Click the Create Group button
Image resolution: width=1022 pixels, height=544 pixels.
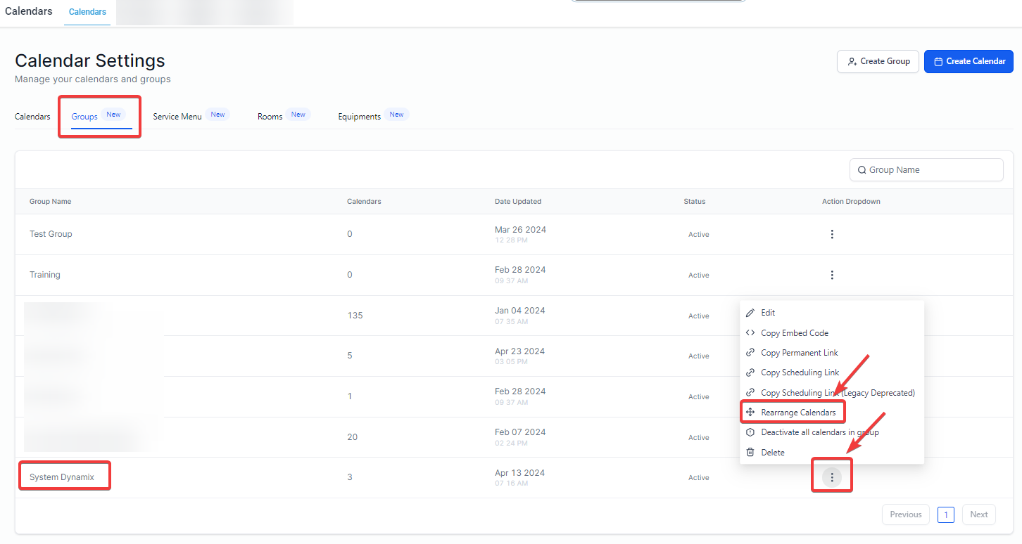click(878, 61)
